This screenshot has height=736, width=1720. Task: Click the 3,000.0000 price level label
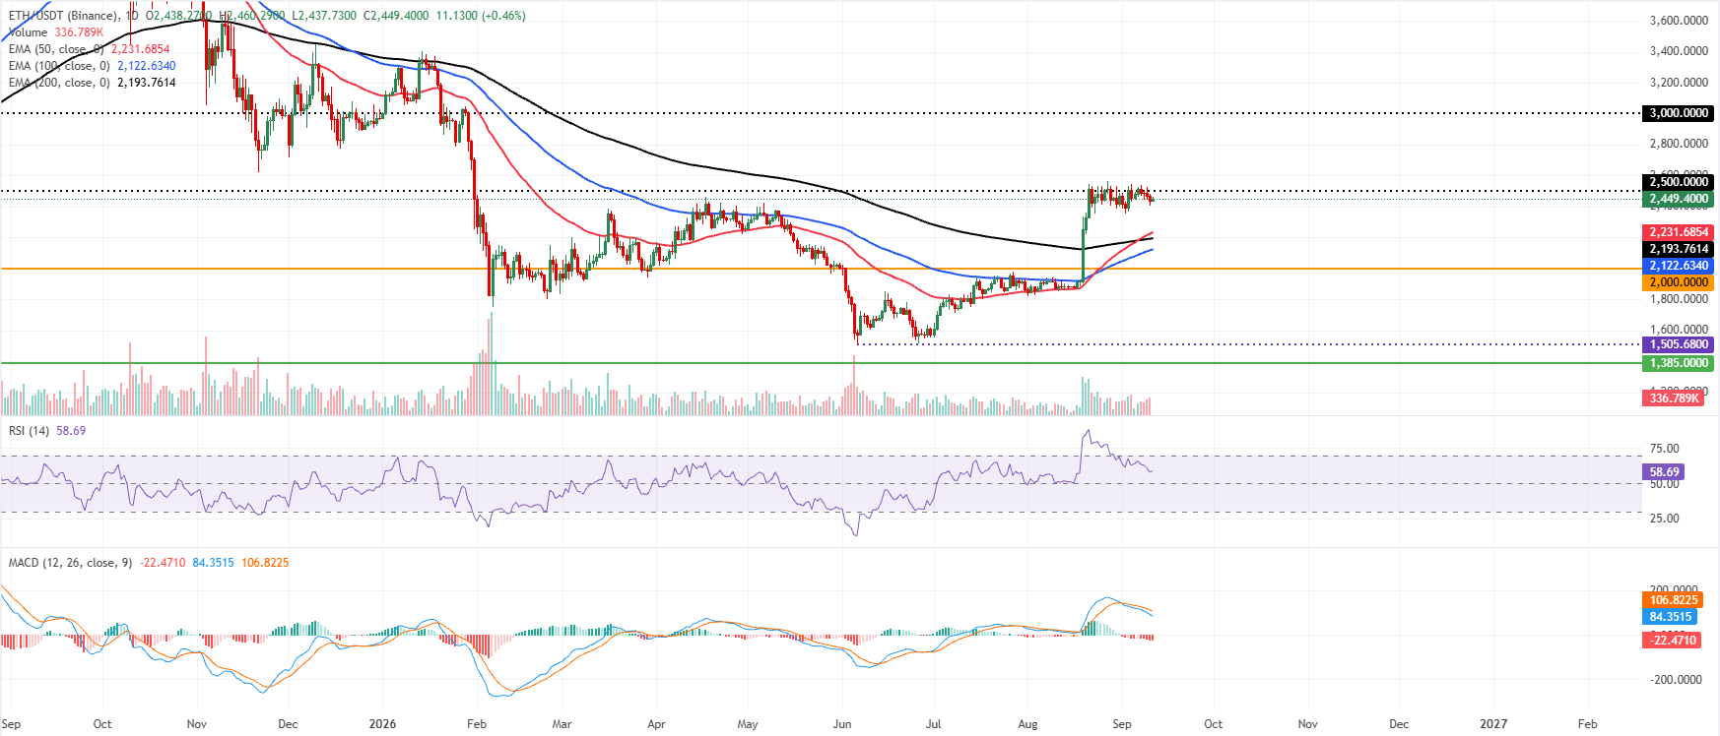pos(1679,113)
